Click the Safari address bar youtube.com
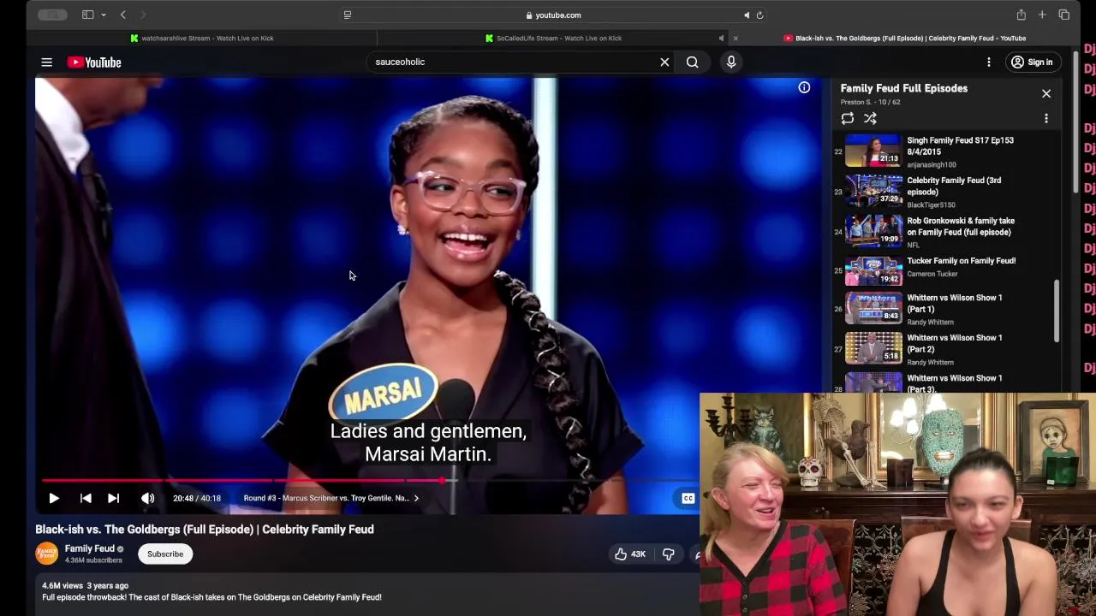The image size is (1096, 616). (553, 15)
